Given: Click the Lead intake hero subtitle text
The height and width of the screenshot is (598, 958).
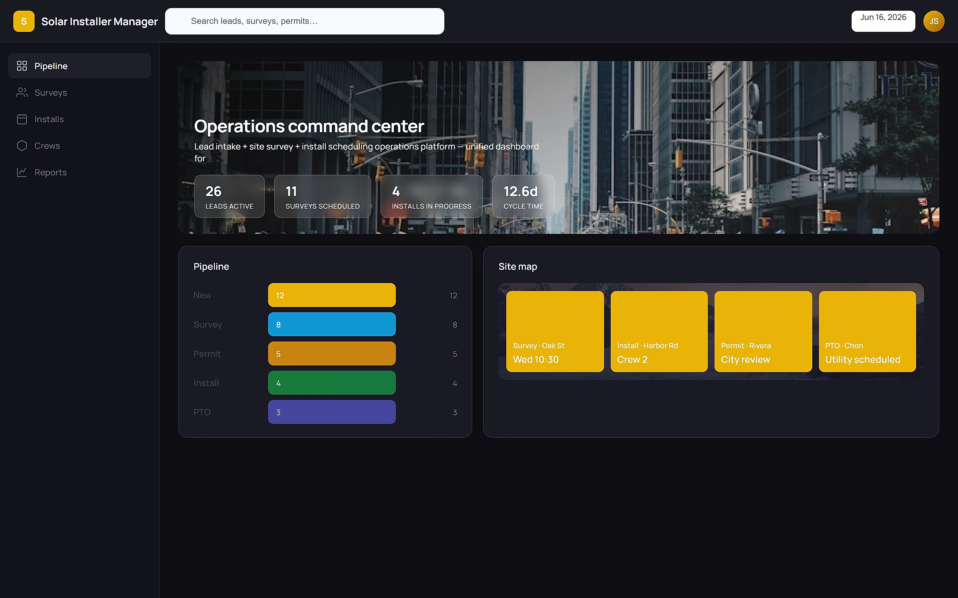Looking at the screenshot, I should (367, 152).
